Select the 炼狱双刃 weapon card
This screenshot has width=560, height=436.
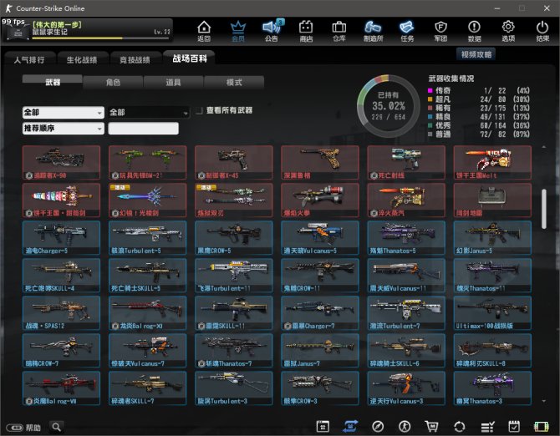tap(234, 200)
